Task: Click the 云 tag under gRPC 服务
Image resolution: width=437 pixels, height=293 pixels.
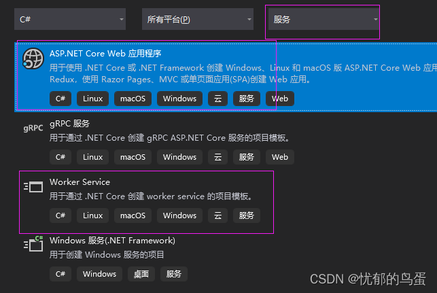Action: [x=217, y=157]
